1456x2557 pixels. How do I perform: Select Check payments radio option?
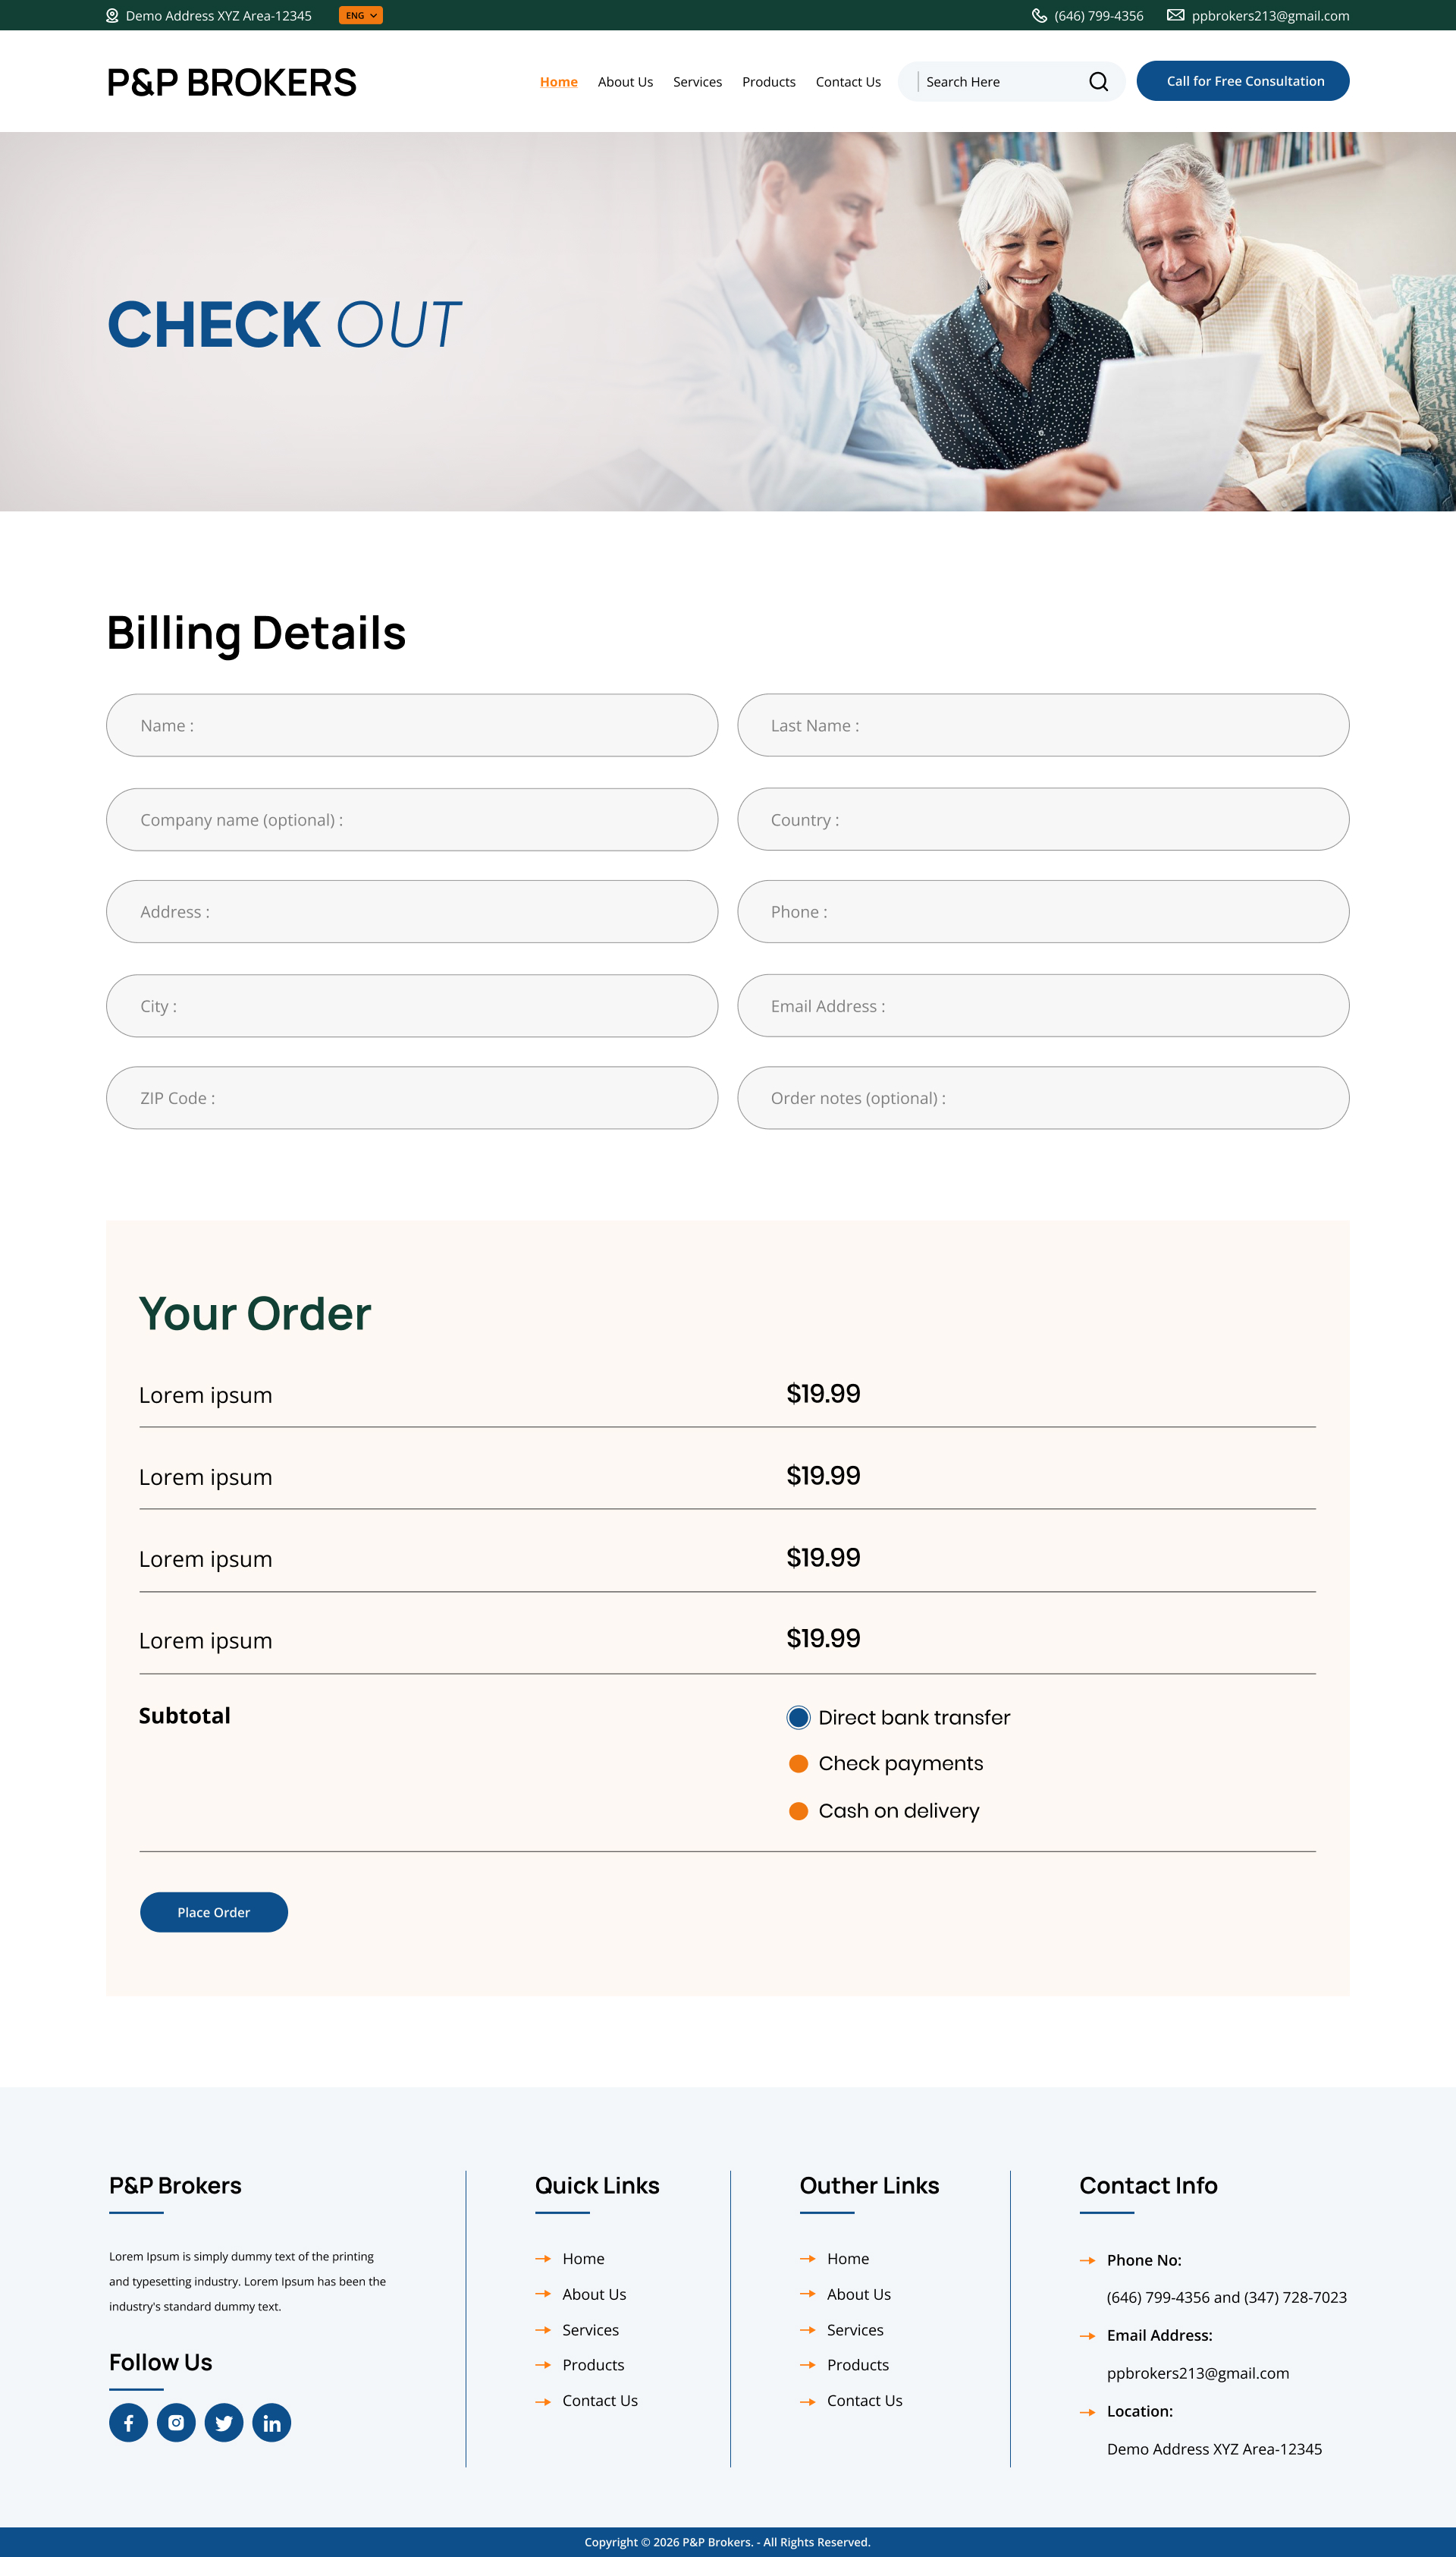[798, 1763]
